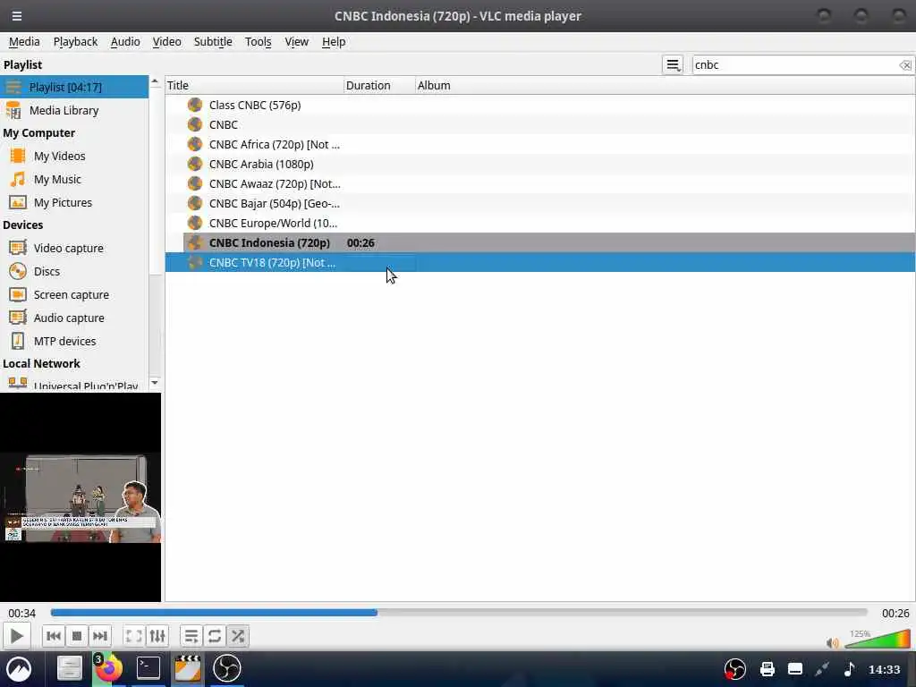Open My Videos in sidebar
The image size is (916, 687).
74,156
